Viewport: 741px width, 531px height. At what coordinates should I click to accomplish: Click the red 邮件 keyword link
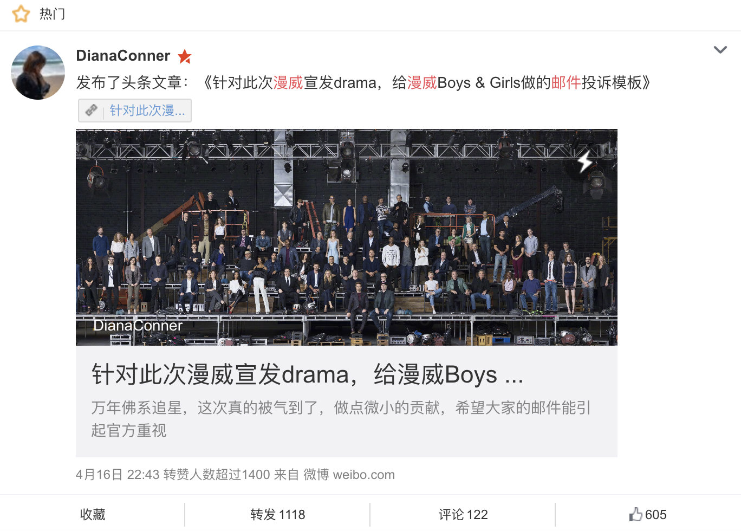[x=566, y=82]
